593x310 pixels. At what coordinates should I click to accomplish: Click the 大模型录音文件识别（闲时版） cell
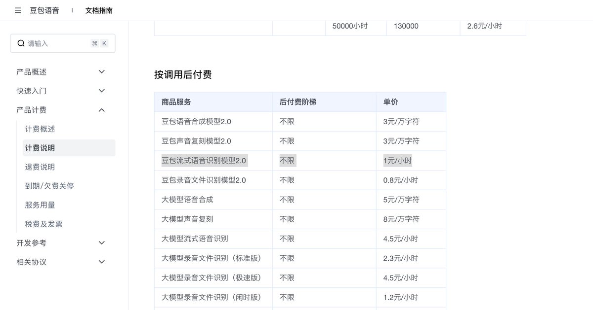coord(213,298)
